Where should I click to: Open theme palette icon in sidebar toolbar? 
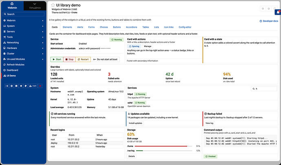[x=26, y=86]
